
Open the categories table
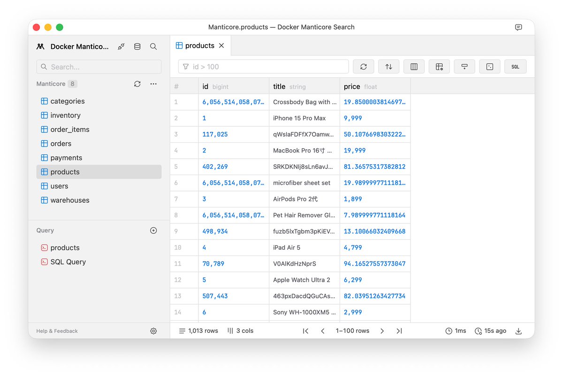tap(99, 101)
